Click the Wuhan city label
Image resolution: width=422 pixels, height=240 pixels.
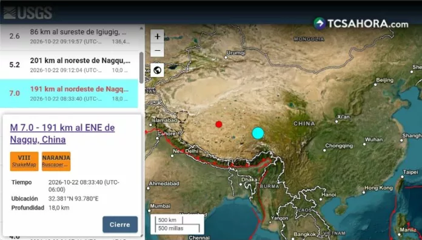click(373, 139)
